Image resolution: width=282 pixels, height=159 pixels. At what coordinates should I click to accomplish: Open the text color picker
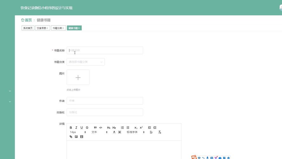(x=114, y=132)
